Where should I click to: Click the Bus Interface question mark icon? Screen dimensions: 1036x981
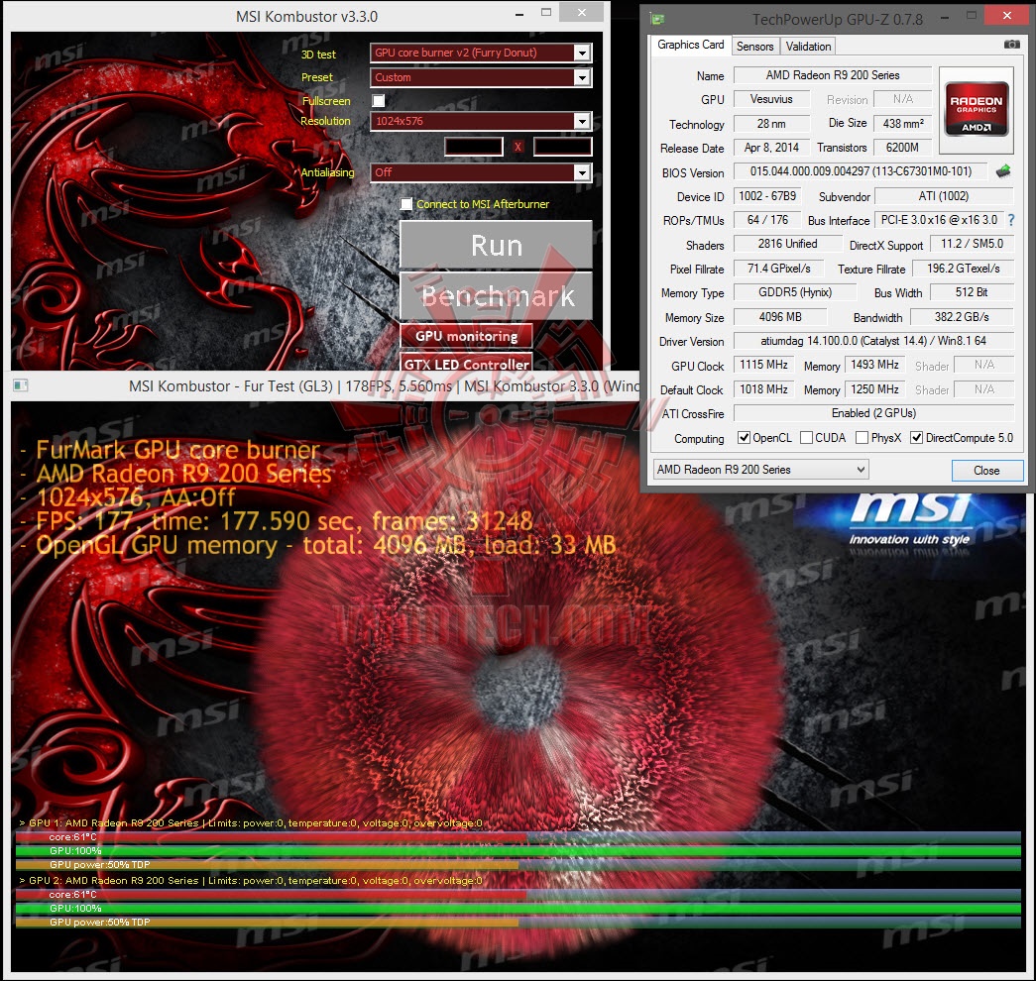click(x=1011, y=220)
